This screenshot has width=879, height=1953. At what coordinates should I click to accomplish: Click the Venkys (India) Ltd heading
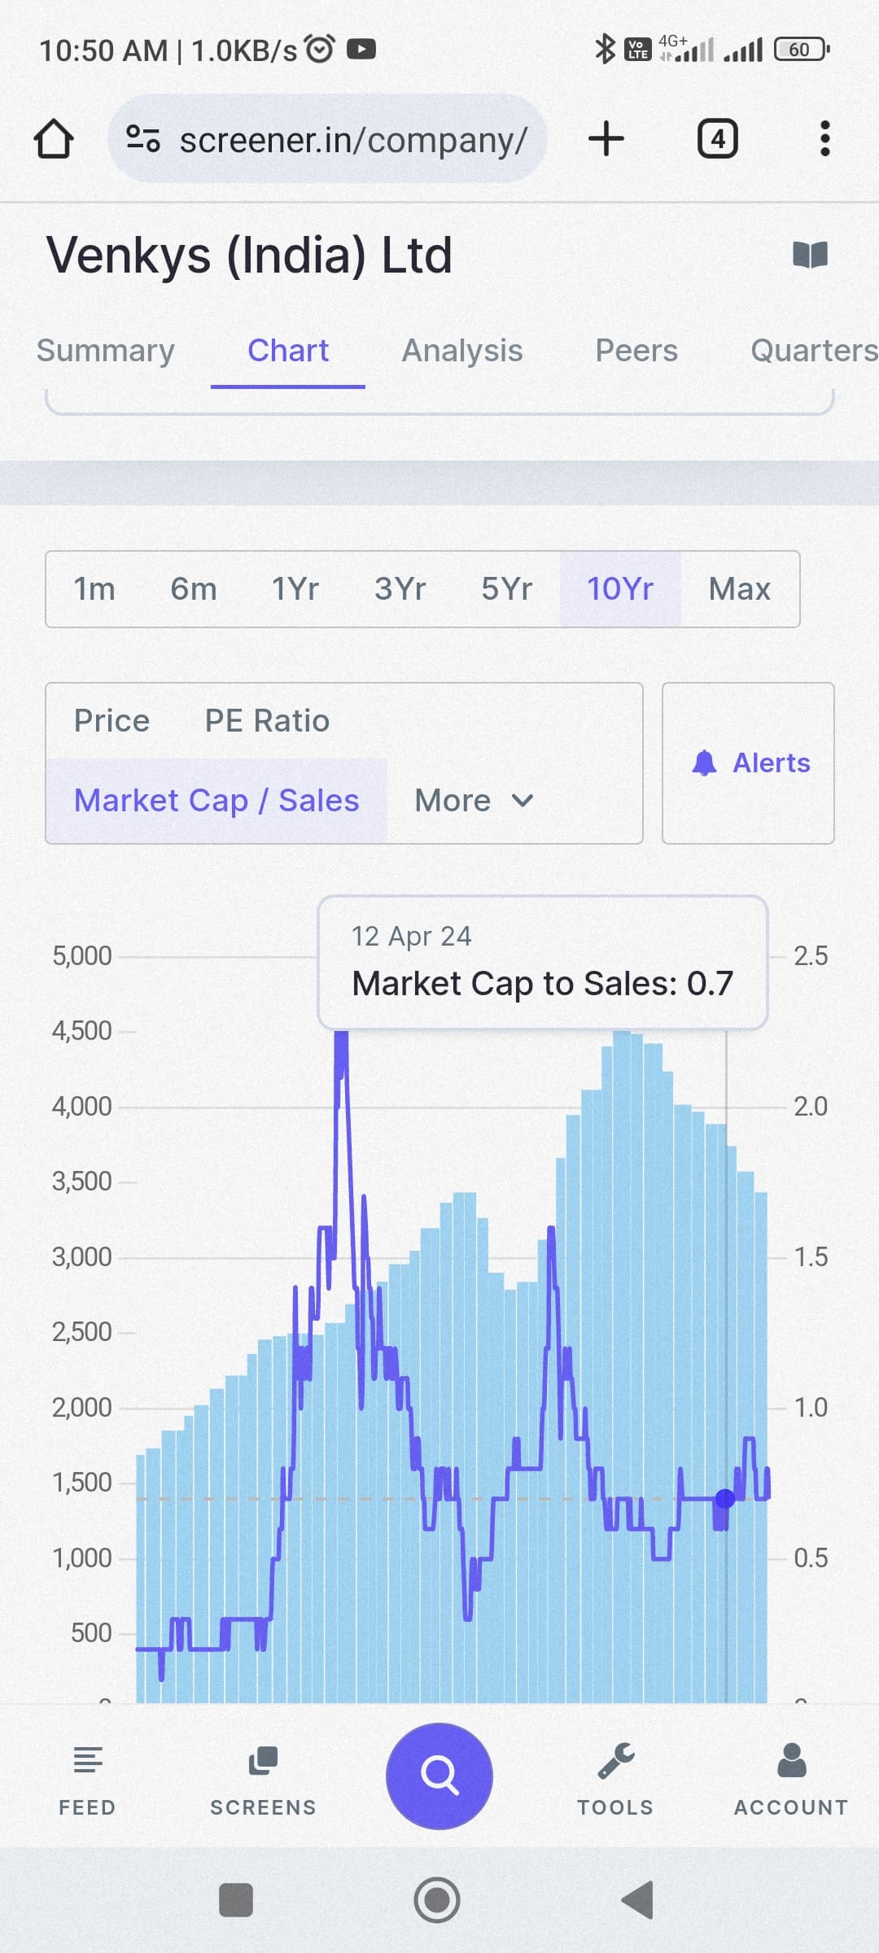click(249, 255)
